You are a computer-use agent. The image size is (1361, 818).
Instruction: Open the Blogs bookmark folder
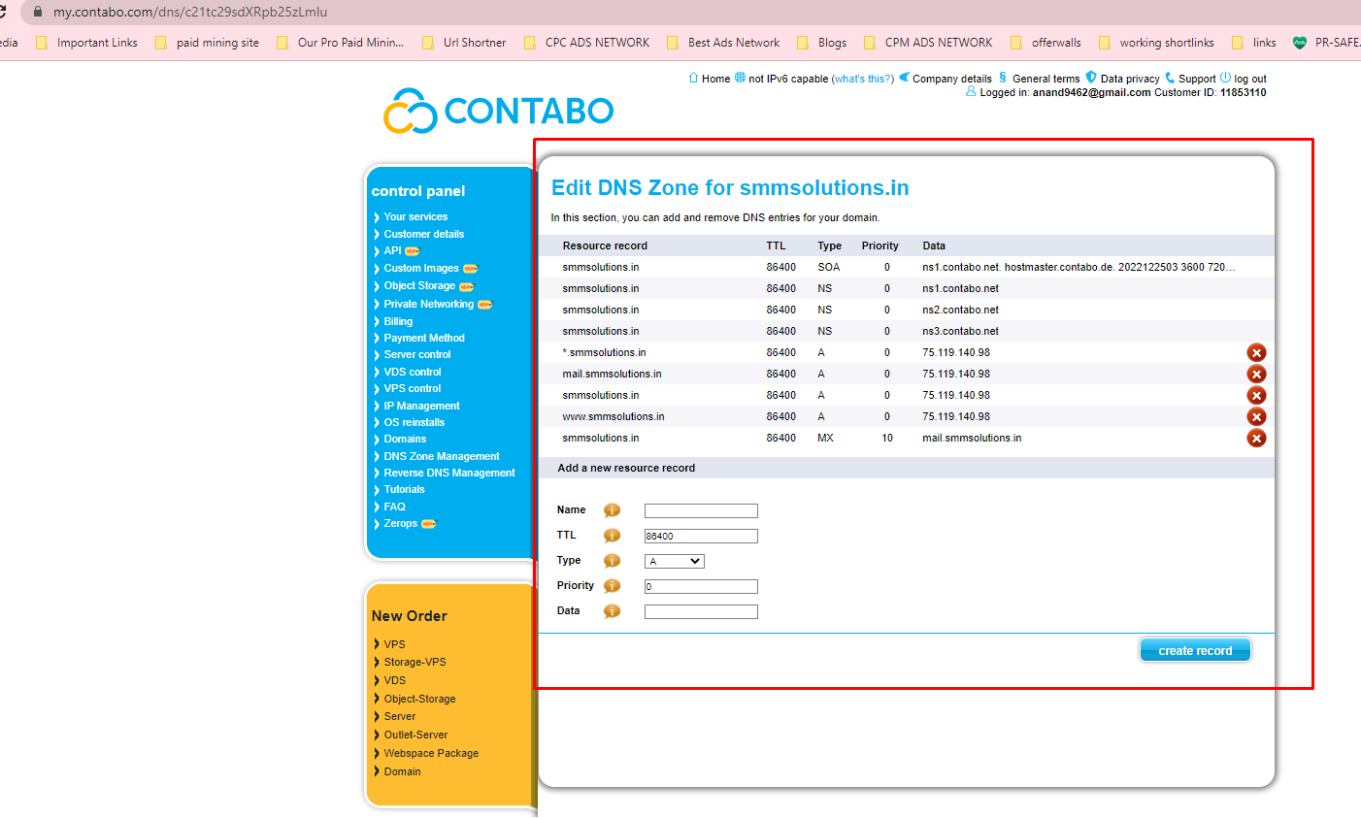point(821,43)
